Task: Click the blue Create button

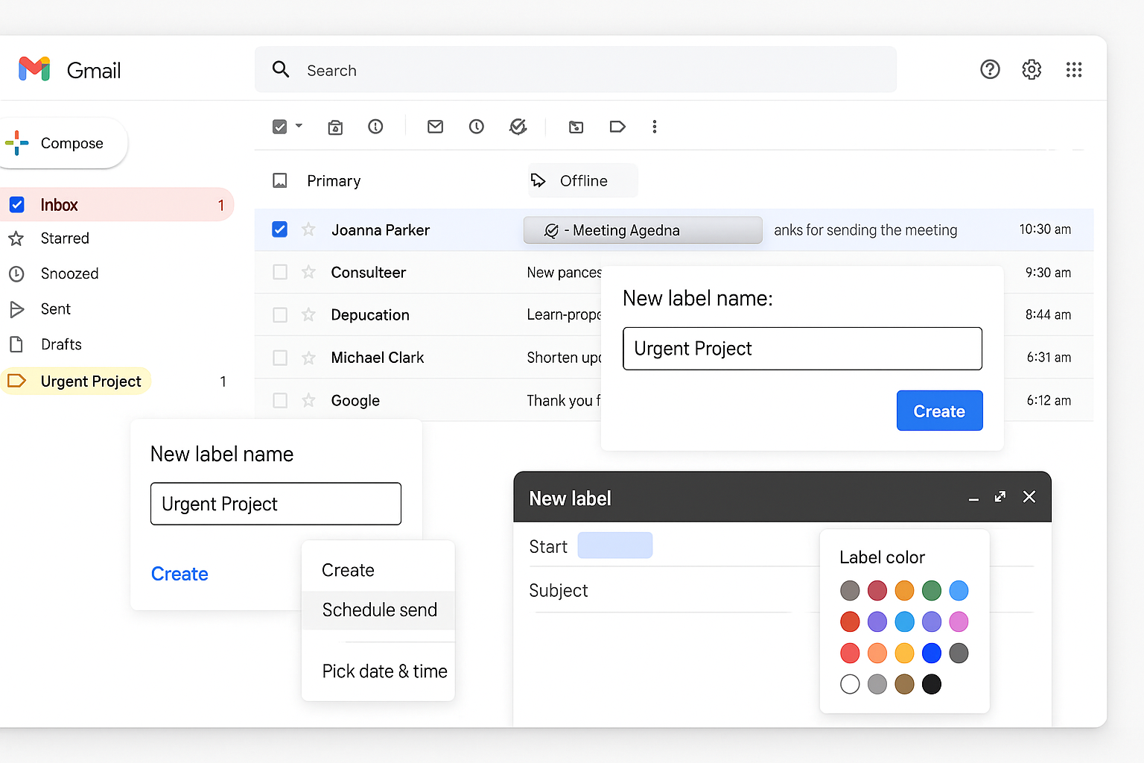Action: (x=939, y=411)
